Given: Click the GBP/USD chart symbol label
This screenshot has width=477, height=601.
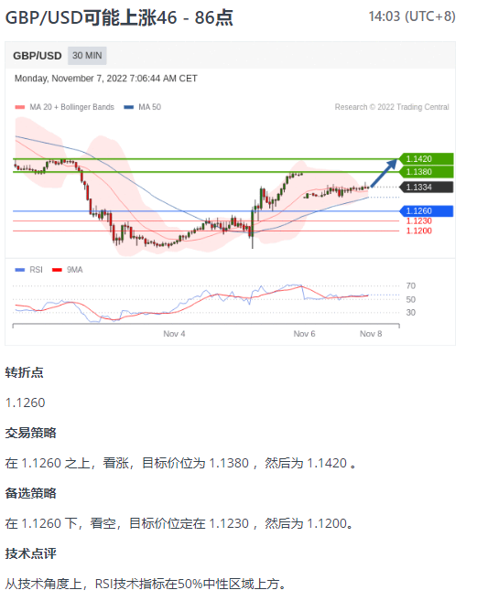Looking at the screenshot, I should (x=38, y=56).
